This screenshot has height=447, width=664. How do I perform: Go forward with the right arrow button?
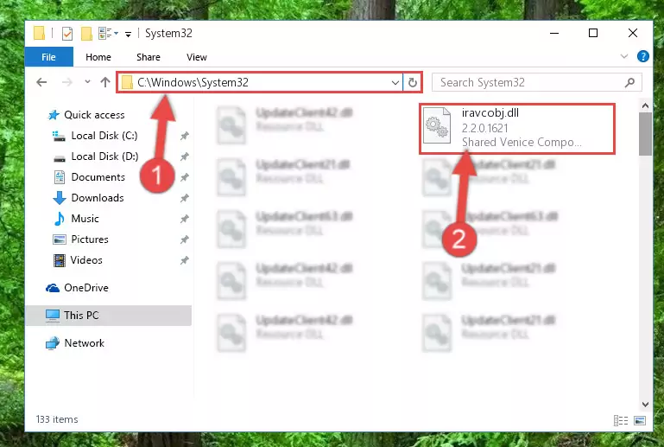point(66,82)
